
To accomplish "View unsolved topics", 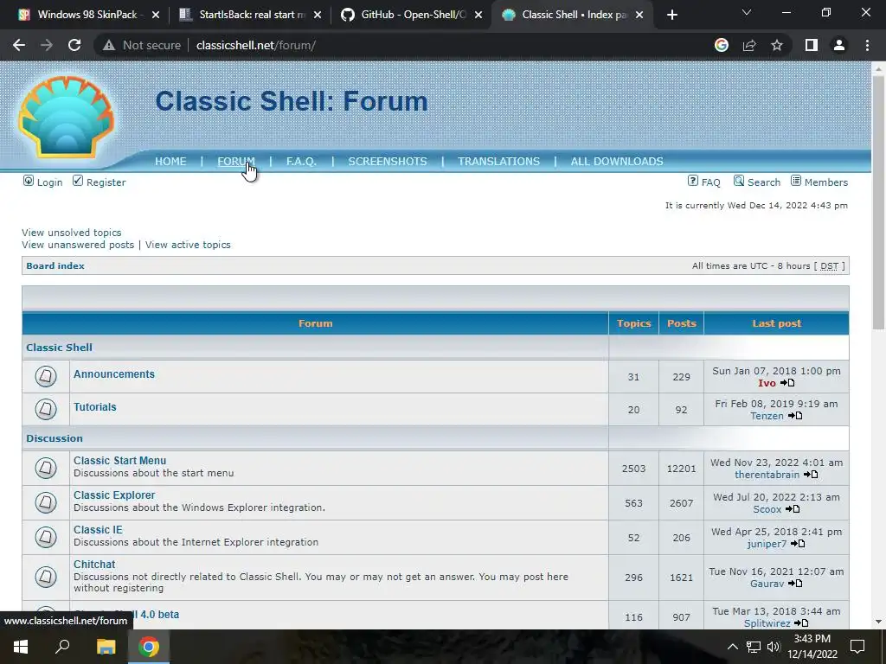I will point(72,233).
